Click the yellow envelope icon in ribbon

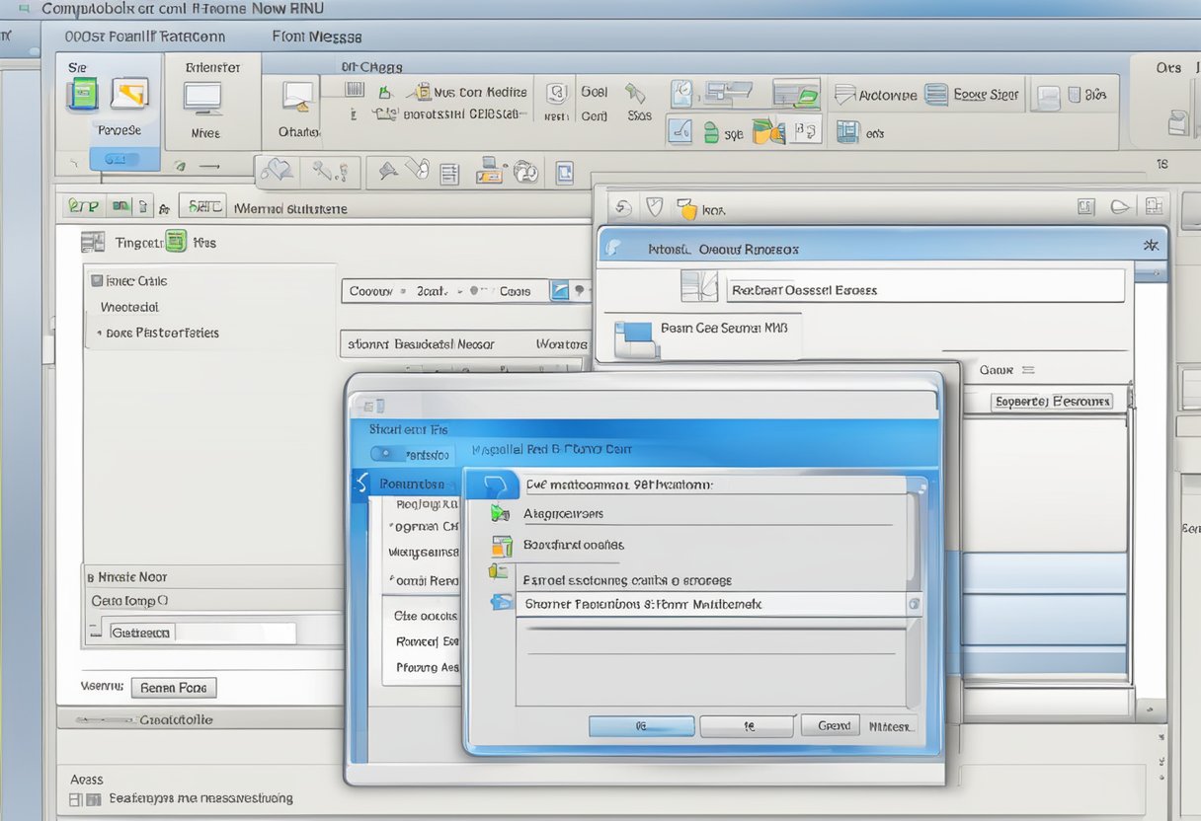tap(129, 94)
